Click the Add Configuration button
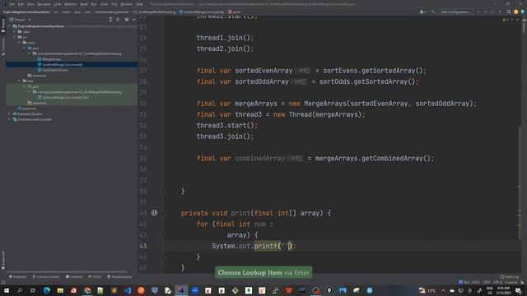 pyautogui.click(x=455, y=12)
